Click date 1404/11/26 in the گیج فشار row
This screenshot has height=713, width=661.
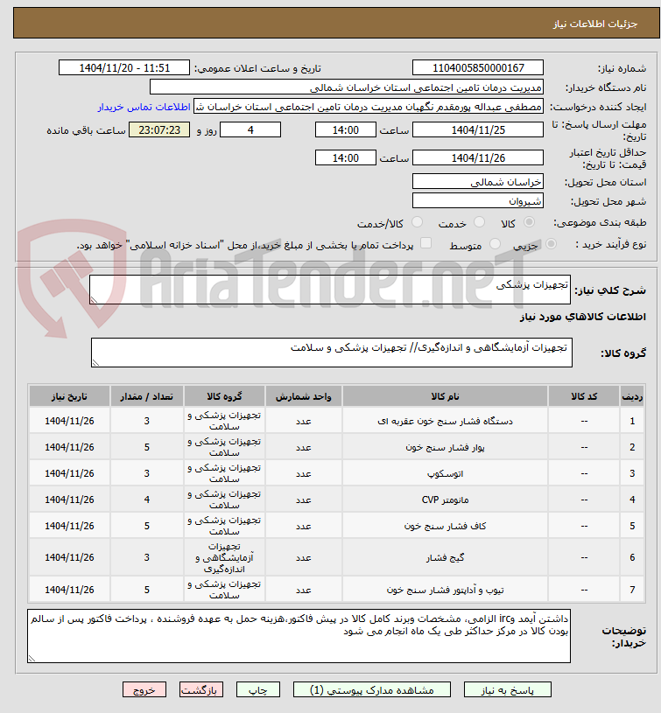pos(69,557)
